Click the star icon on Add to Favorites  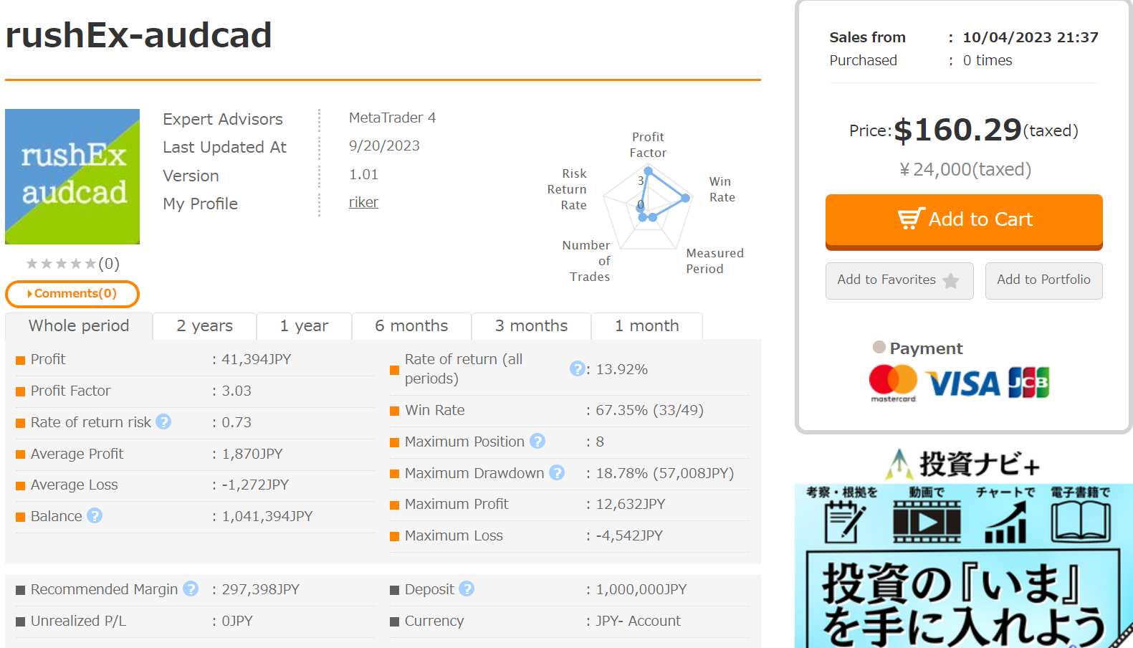tap(951, 280)
